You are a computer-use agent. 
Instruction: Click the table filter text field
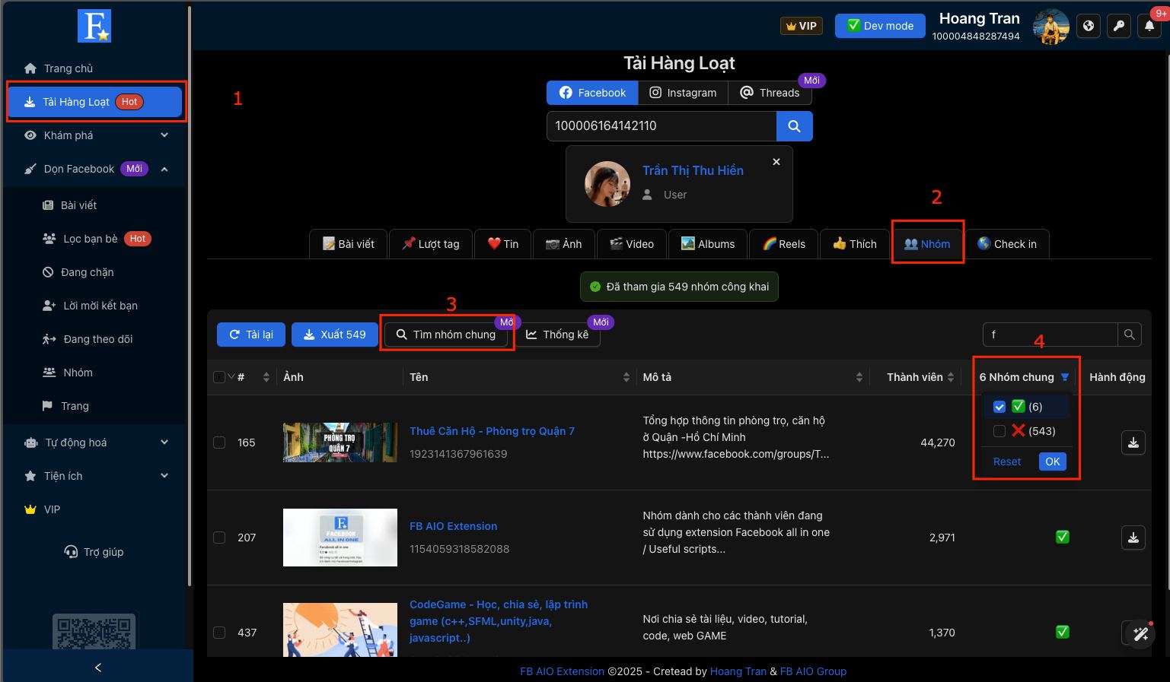[x=1050, y=335]
